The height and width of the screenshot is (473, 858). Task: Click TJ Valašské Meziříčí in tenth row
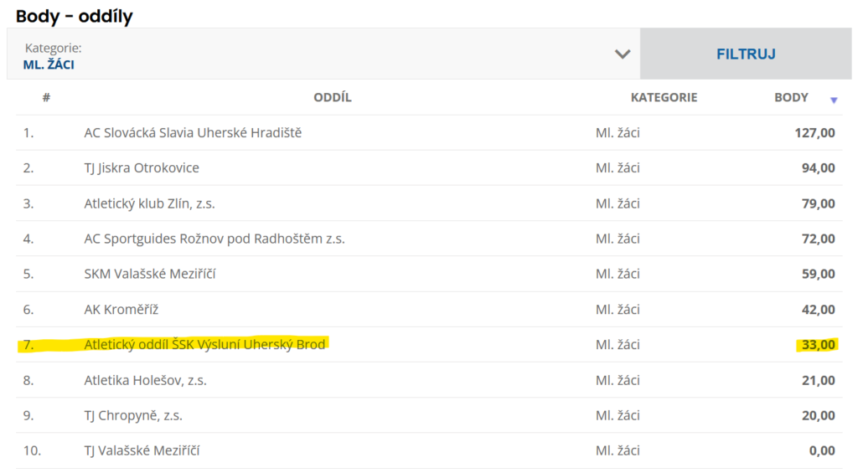pos(142,450)
